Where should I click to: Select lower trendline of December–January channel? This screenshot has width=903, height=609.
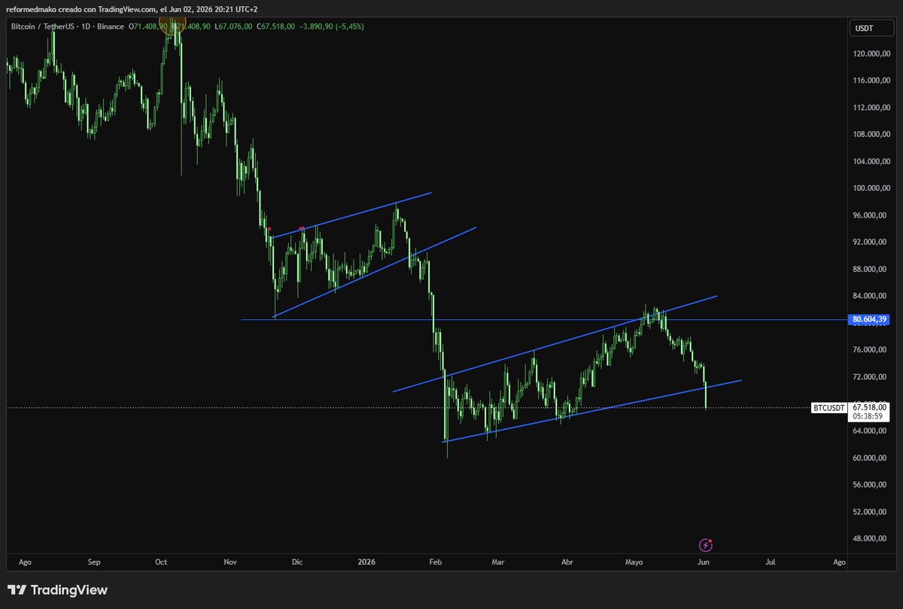375,271
